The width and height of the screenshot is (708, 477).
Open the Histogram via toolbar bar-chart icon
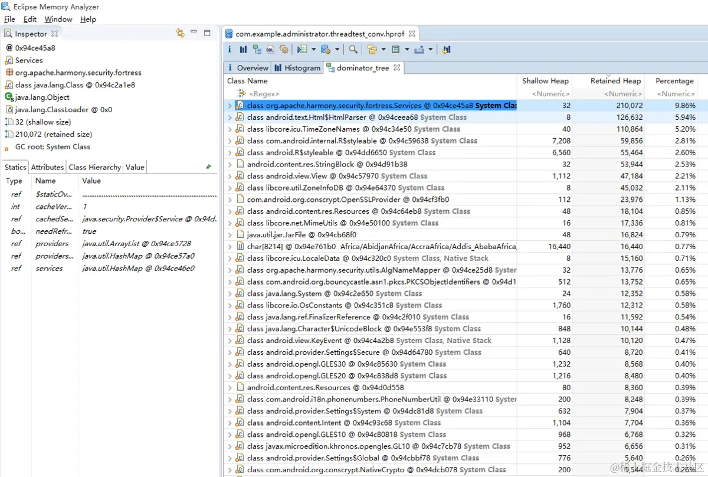(243, 50)
